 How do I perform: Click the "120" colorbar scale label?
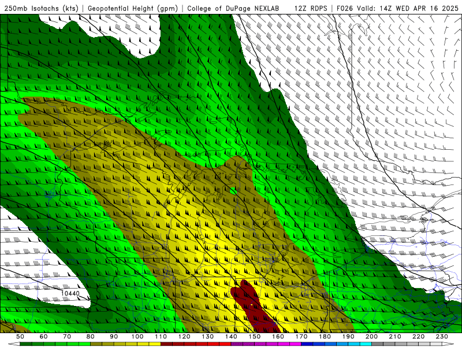click(184, 337)
